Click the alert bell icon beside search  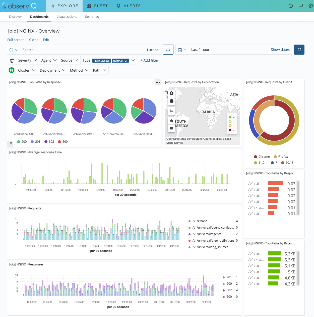[x=168, y=50]
